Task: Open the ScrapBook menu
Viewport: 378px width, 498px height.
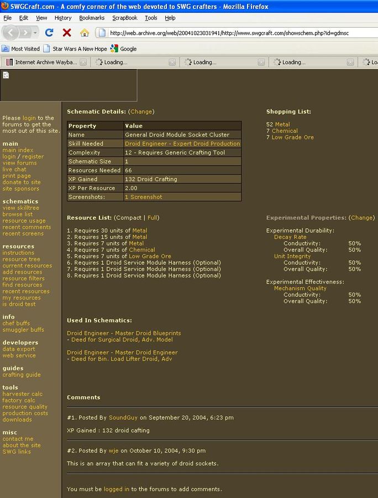Action: pyautogui.click(x=125, y=18)
